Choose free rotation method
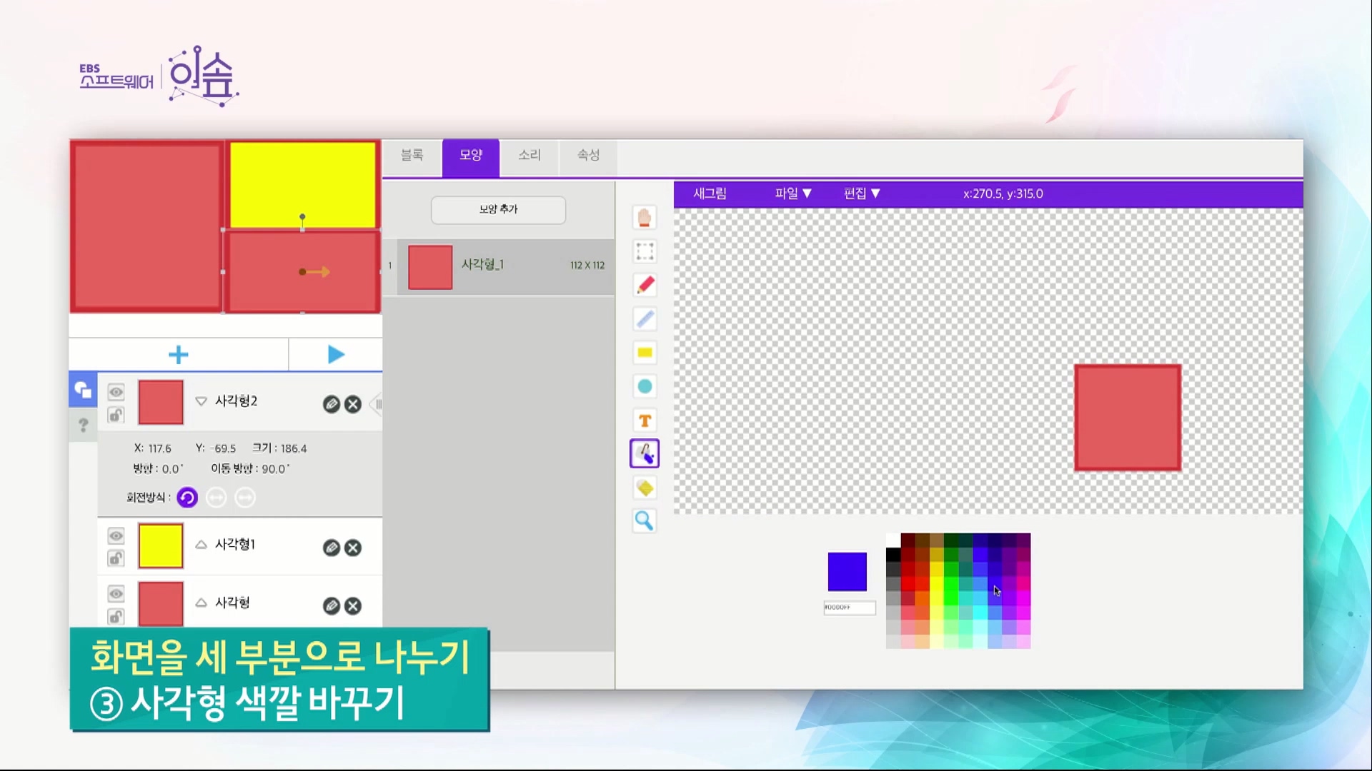 (x=187, y=498)
